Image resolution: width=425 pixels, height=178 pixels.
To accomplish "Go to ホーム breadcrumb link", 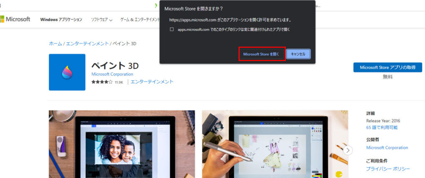I will click(55, 44).
